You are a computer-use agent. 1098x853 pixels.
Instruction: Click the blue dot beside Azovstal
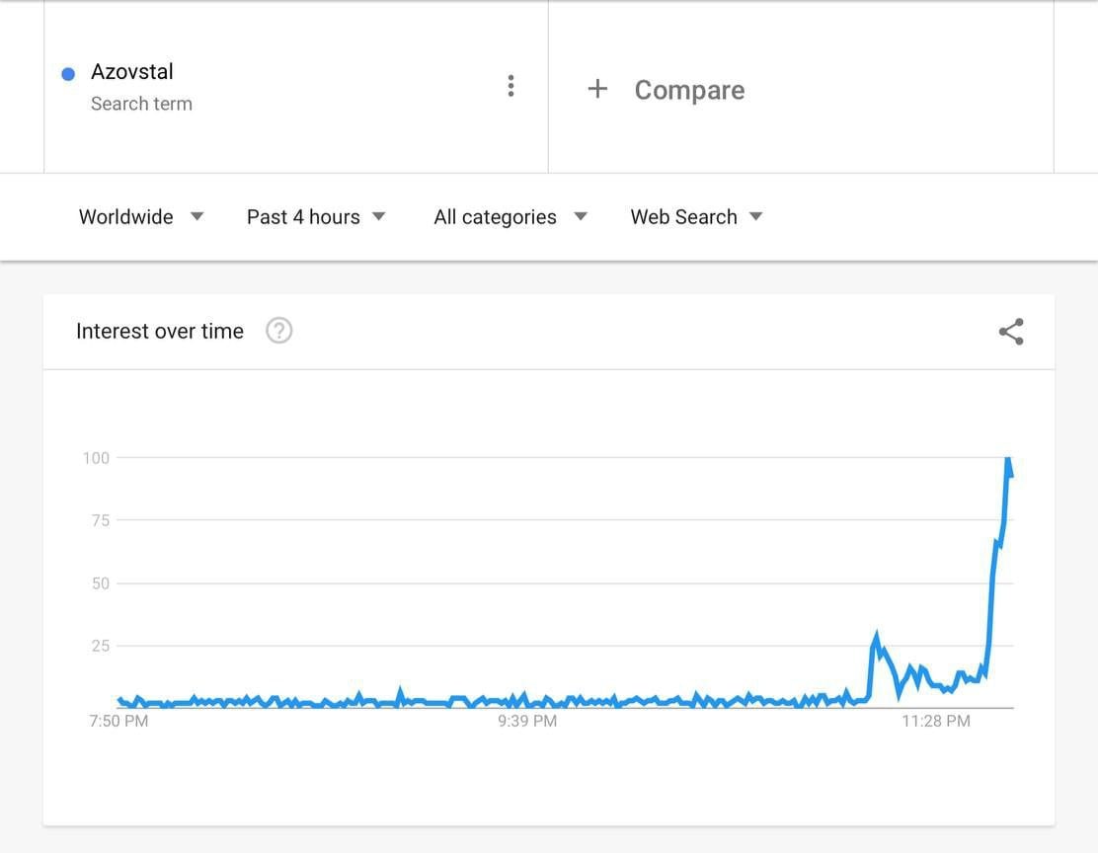68,74
